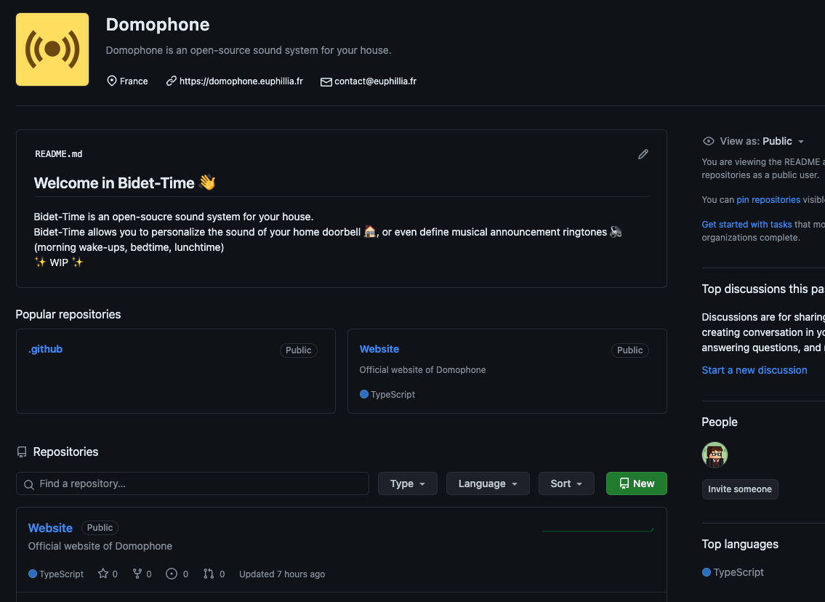Click the member avatar under People
825x602 pixels.
click(715, 455)
